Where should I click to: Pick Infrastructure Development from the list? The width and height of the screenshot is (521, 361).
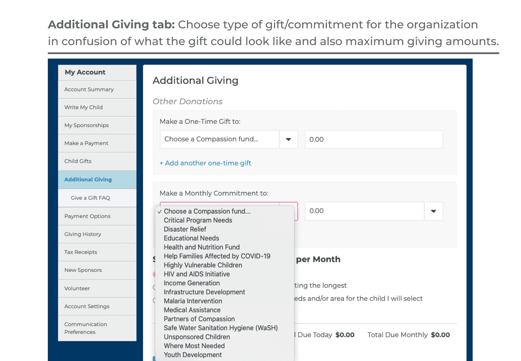(x=225, y=292)
